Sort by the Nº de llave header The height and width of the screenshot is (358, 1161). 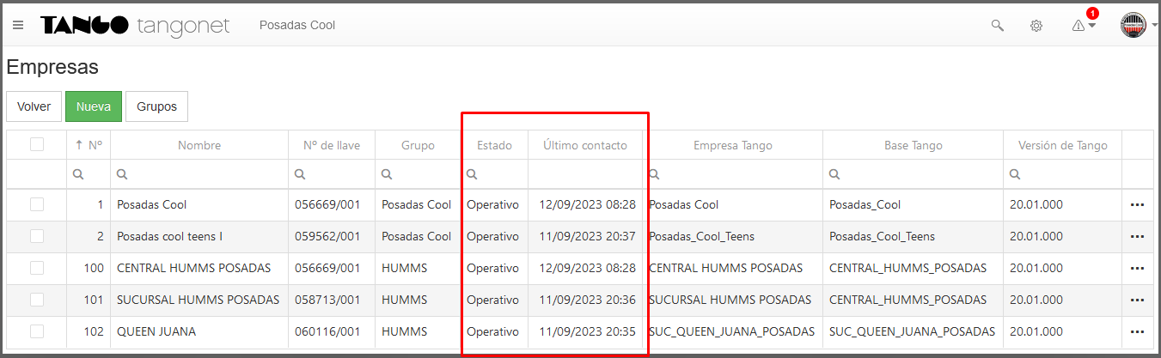[x=332, y=145]
